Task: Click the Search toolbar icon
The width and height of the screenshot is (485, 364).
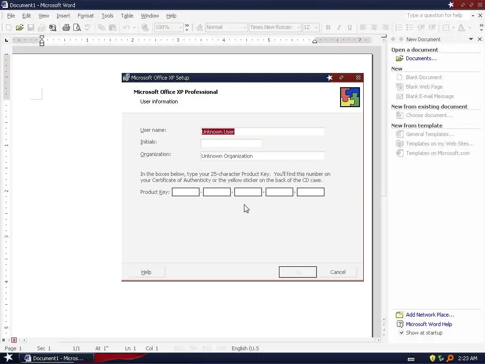Action: pyautogui.click(x=53, y=27)
